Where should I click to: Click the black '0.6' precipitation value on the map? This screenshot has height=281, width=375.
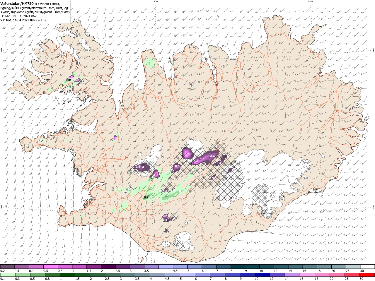click(151, 178)
